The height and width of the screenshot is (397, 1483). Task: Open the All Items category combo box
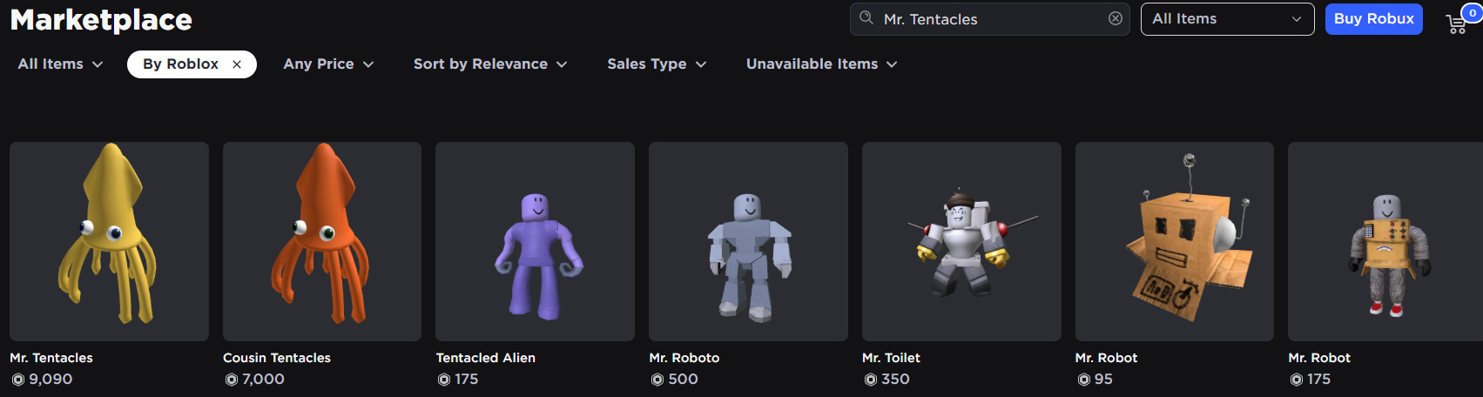(1227, 19)
